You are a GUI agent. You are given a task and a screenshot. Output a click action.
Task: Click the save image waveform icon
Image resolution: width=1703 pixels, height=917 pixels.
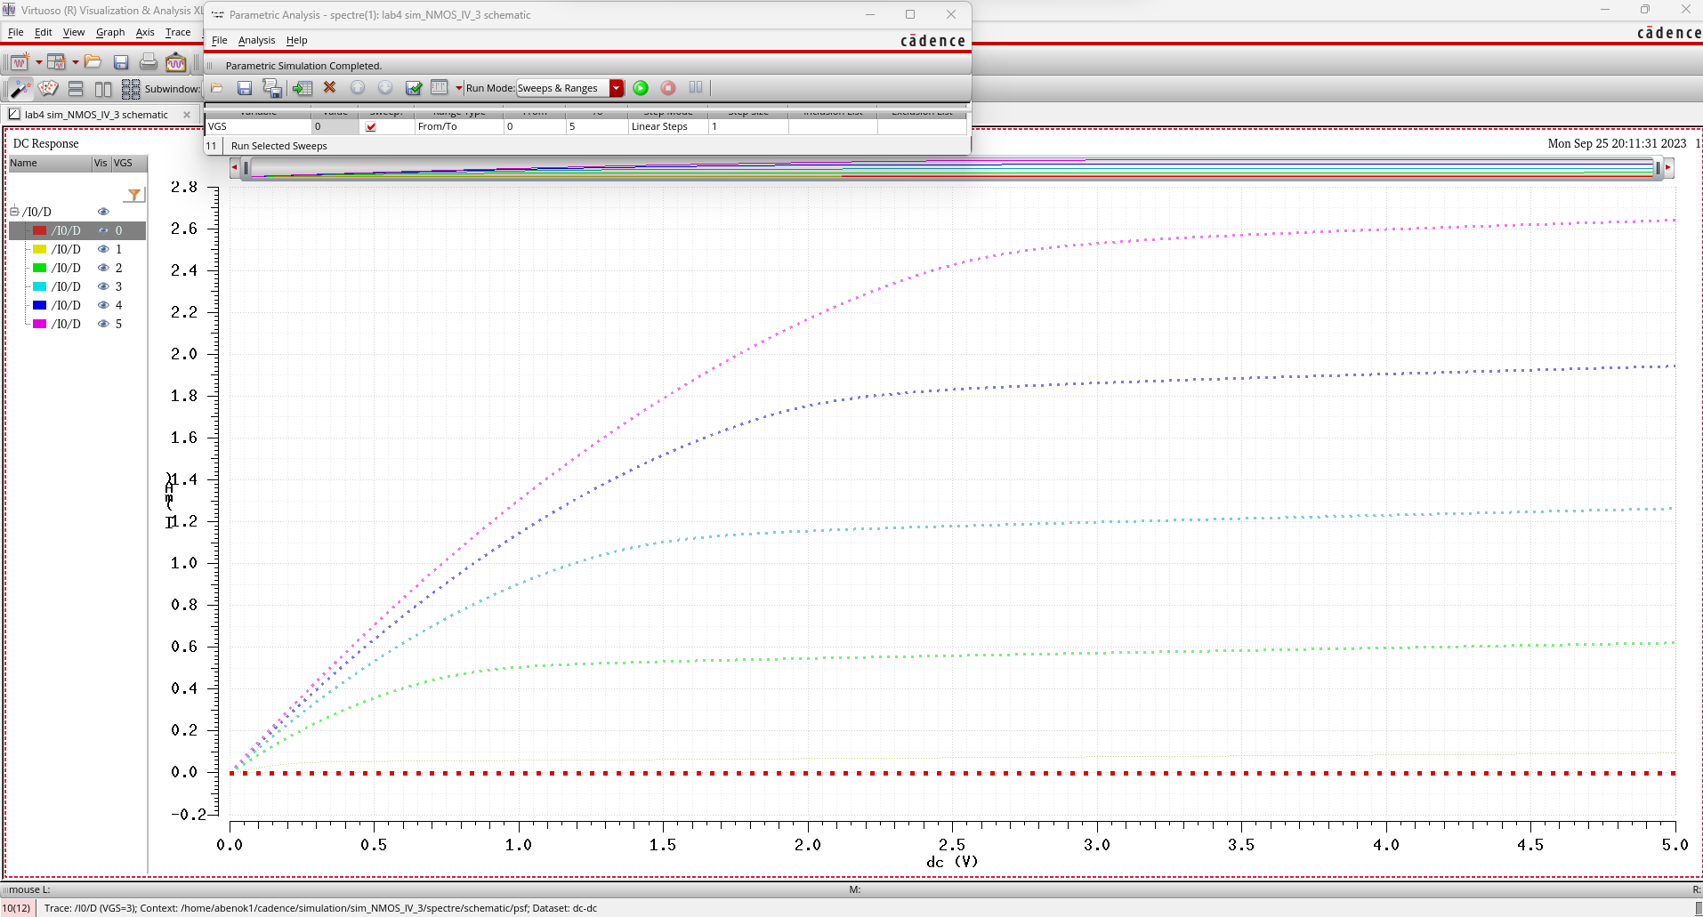pos(176,62)
